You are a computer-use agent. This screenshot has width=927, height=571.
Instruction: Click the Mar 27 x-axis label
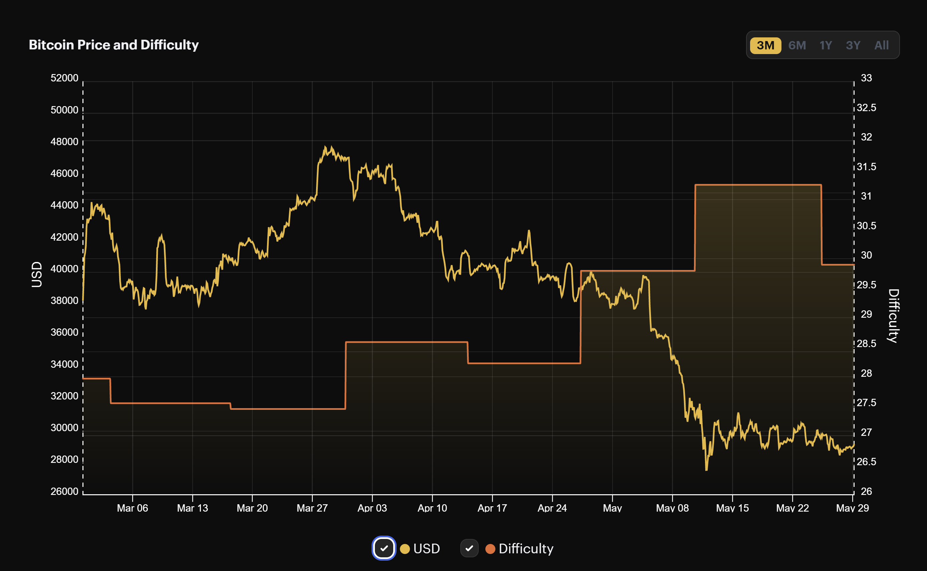(312, 508)
